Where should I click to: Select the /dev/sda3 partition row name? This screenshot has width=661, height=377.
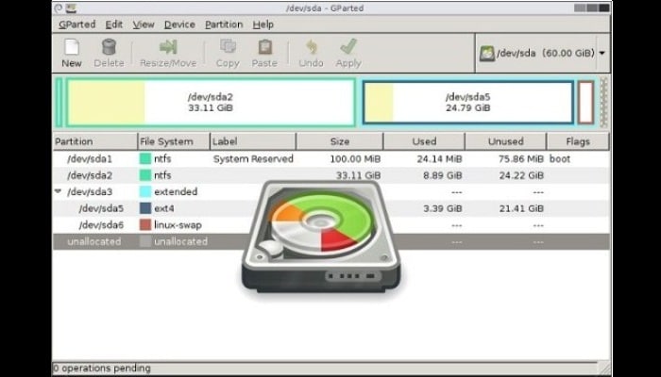point(90,192)
